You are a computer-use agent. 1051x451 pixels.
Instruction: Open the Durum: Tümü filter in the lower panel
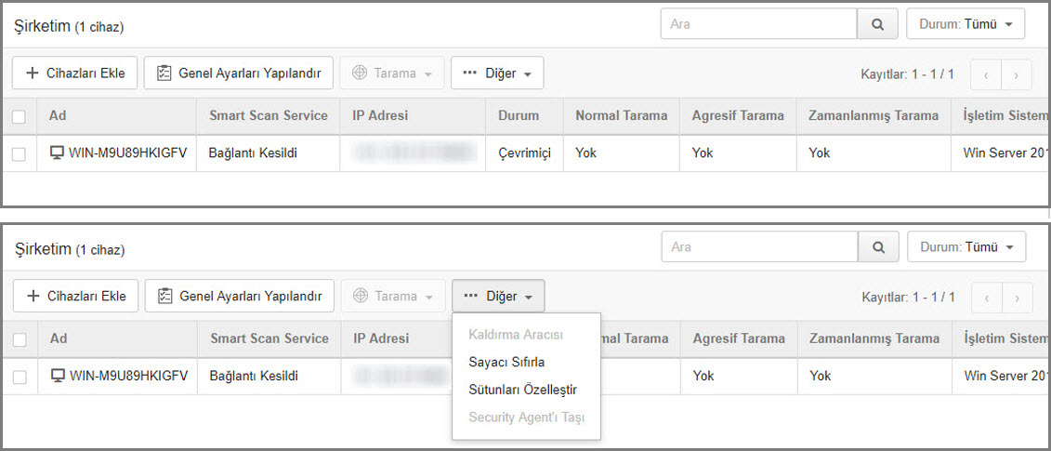tap(966, 247)
